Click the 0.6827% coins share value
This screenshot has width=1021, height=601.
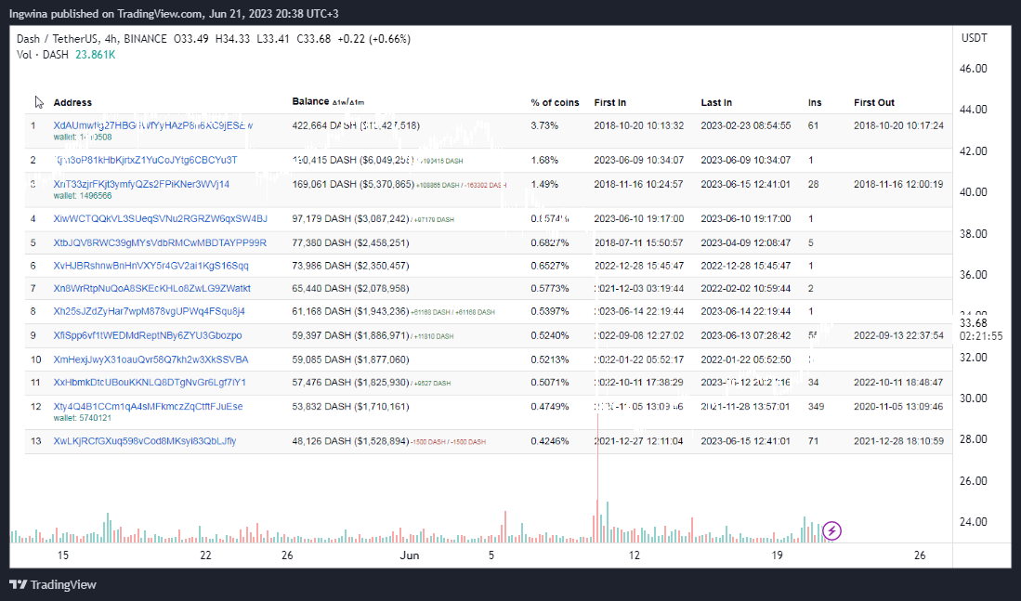(x=550, y=242)
